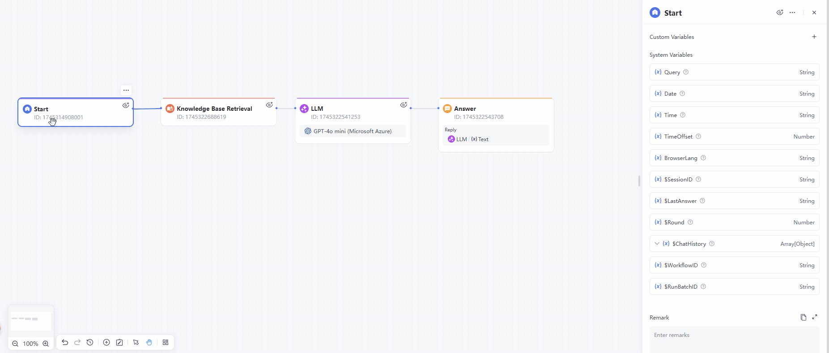Click the TimeOffset variable name
This screenshot has height=353, width=829.
point(678,136)
